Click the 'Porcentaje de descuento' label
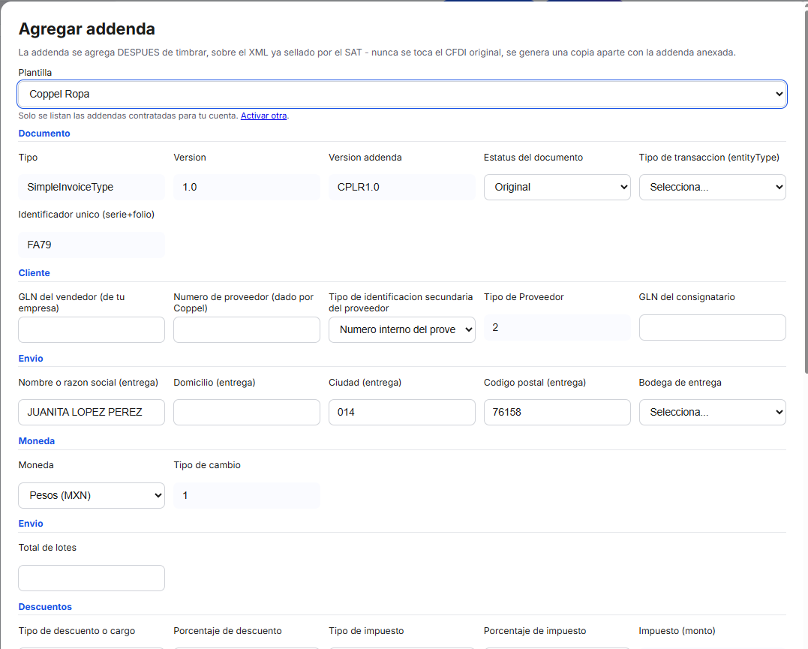808x649 pixels. pyautogui.click(x=228, y=630)
